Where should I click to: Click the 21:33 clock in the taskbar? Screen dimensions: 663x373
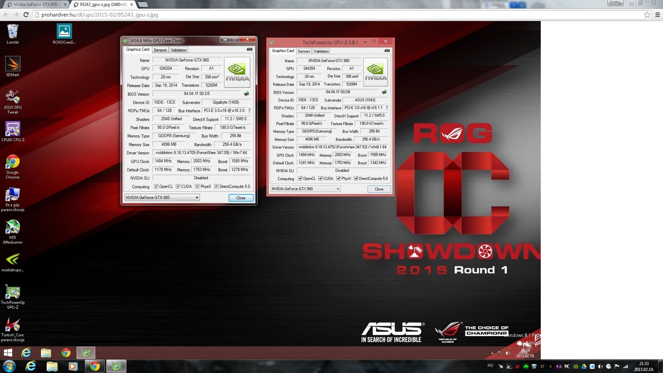pos(644,366)
